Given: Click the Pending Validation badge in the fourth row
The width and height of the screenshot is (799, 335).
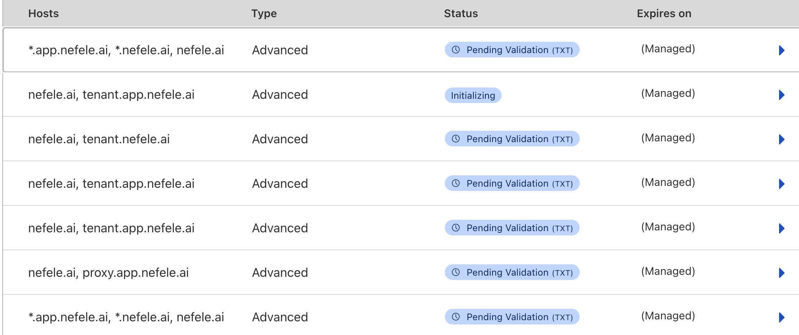Looking at the screenshot, I should (512, 183).
